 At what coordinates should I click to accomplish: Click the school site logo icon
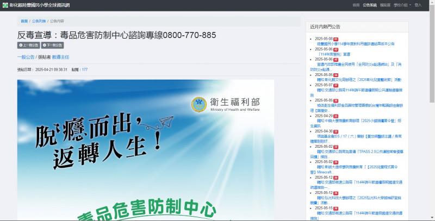tap(5, 5)
